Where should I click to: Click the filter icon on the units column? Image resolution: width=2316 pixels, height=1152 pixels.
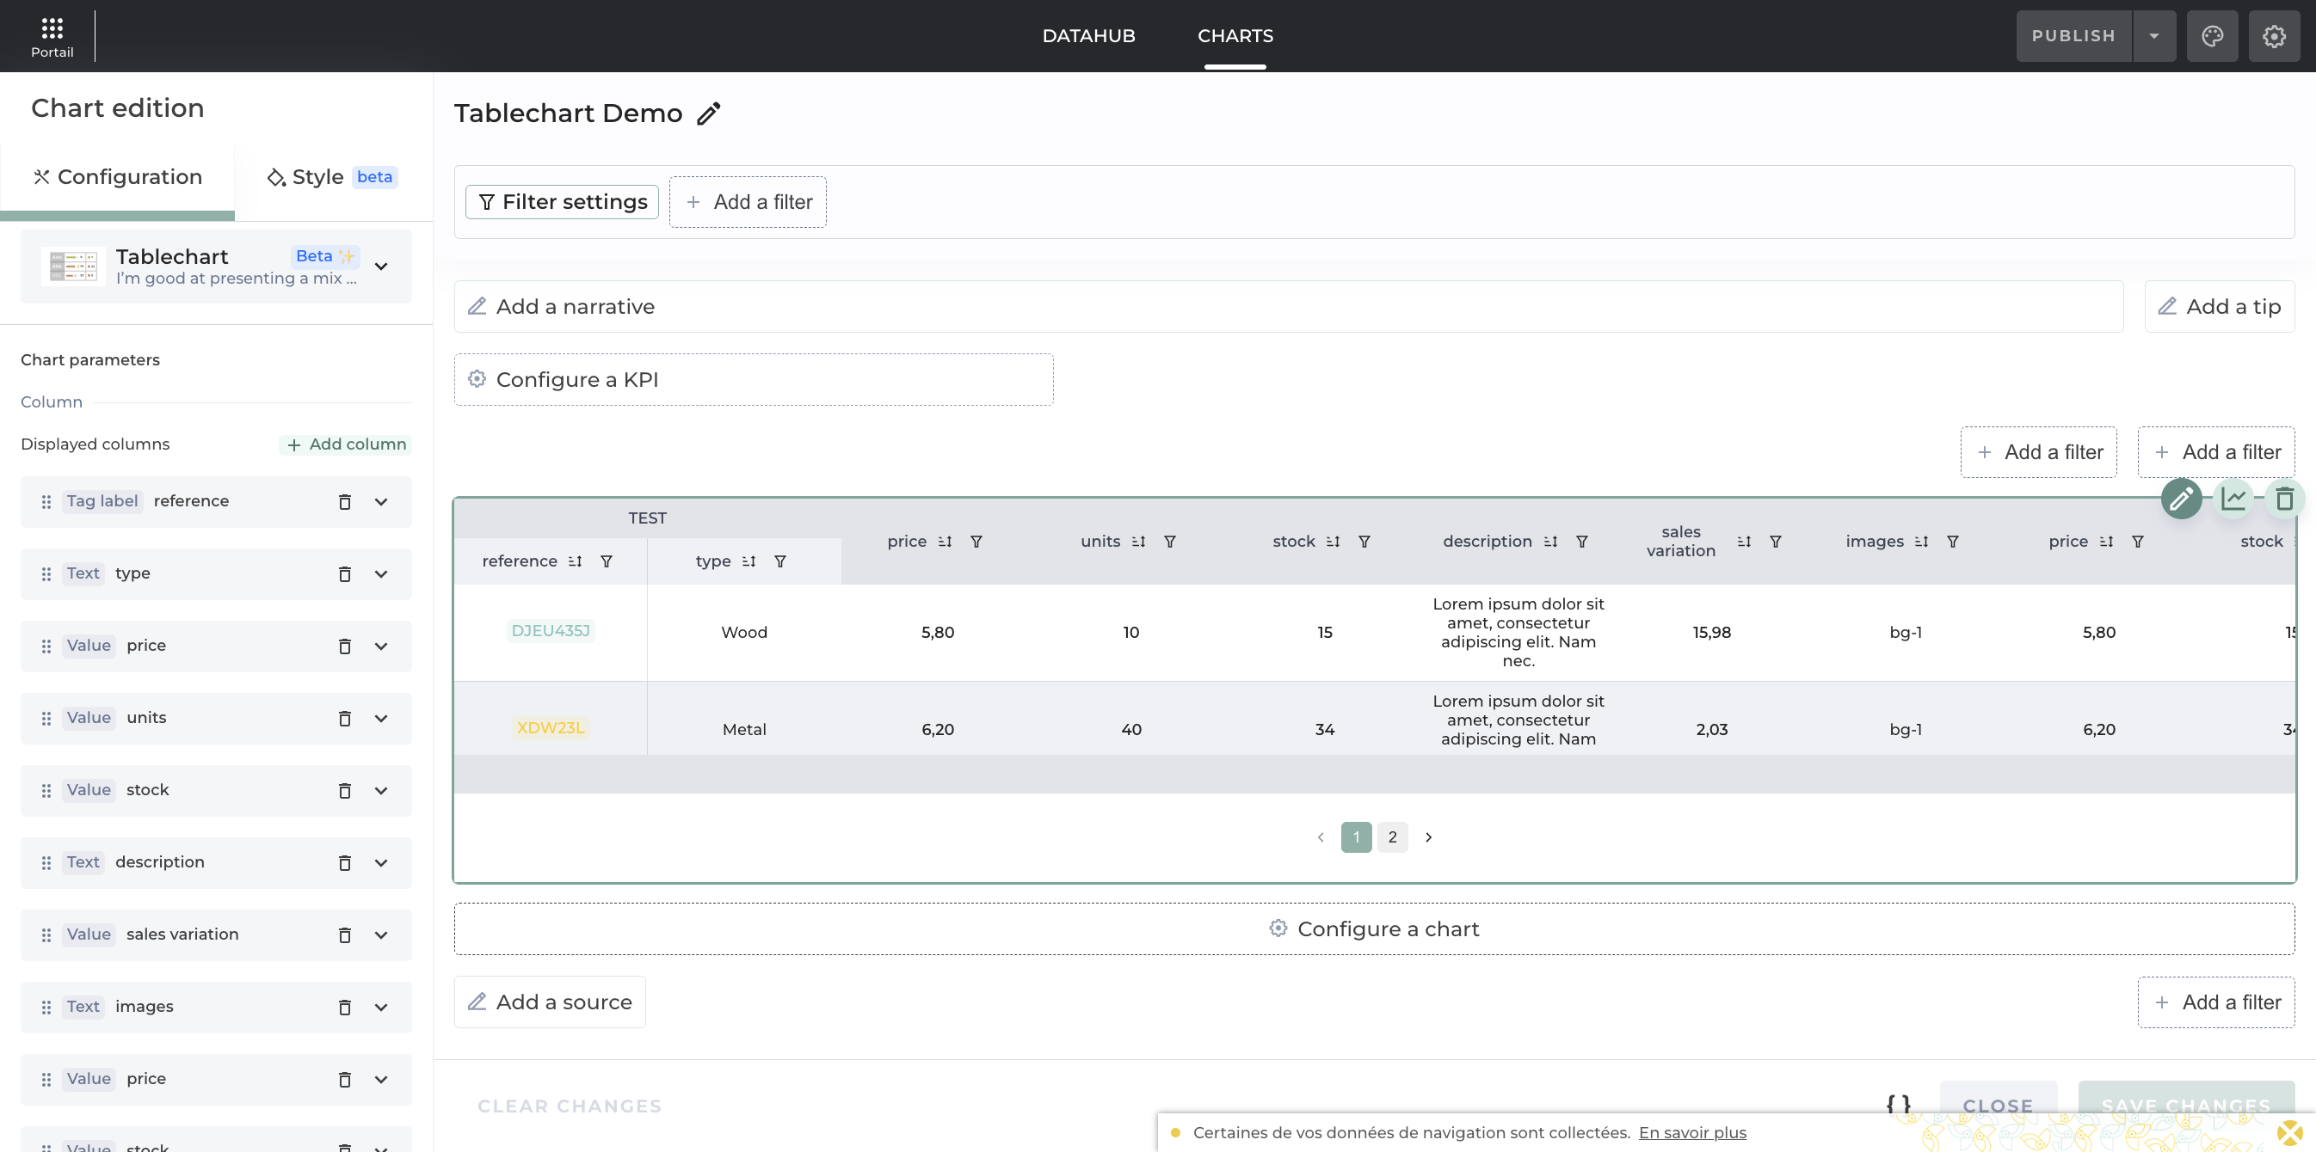point(1170,542)
